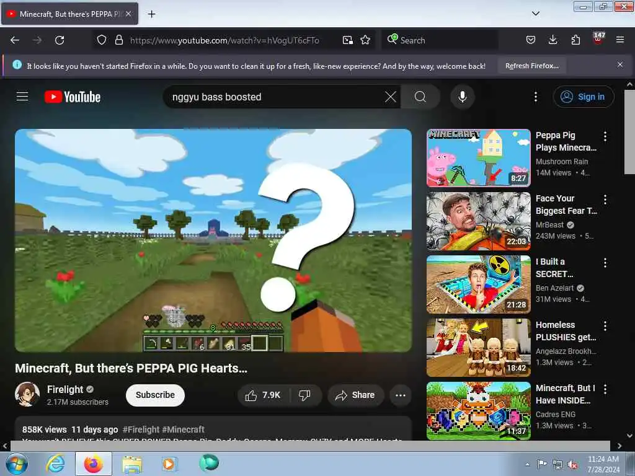The height and width of the screenshot is (476, 635).
Task: Open the Save to Pocket icon
Action: point(531,40)
